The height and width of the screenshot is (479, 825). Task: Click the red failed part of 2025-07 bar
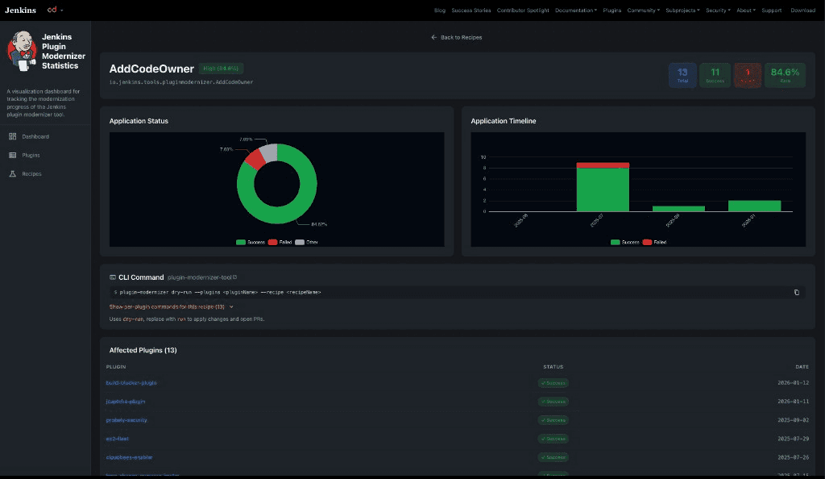603,165
